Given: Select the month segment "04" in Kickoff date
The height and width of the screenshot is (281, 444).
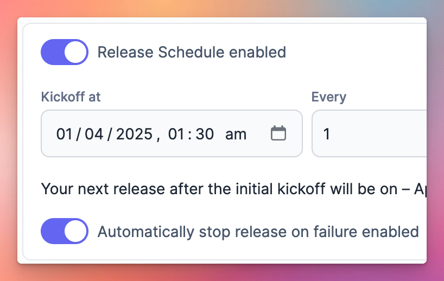Looking at the screenshot, I should 94,134.
